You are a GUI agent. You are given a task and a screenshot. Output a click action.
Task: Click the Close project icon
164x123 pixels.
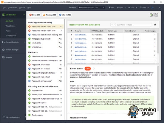[x=140, y=7]
